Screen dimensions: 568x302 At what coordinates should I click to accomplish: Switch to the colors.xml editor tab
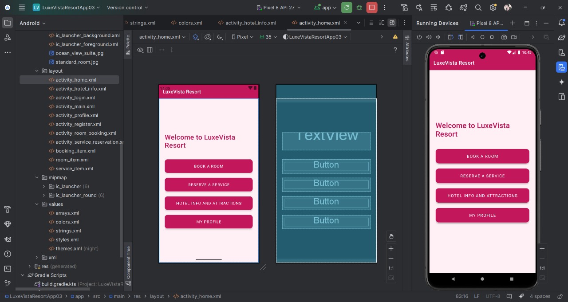point(190,23)
